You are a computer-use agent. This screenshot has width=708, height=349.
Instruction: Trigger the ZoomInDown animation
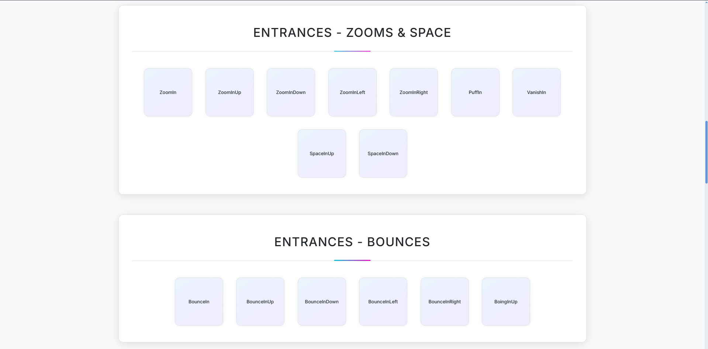tap(290, 92)
